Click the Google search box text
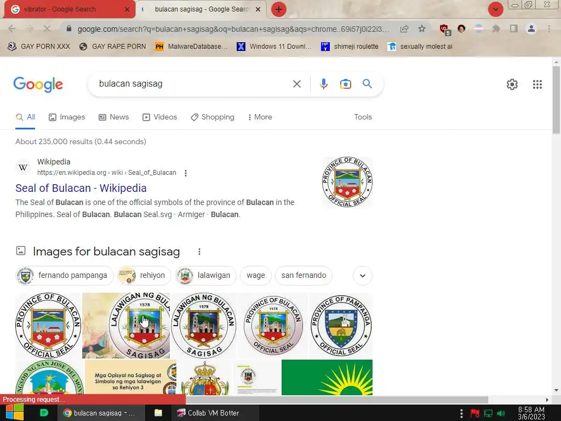The width and height of the screenshot is (561, 421). coord(130,84)
